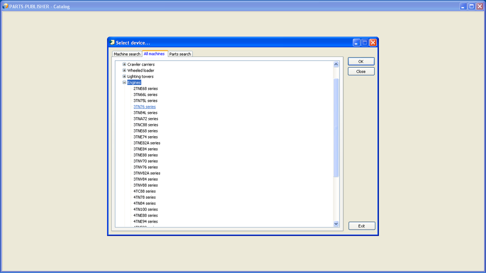Viewport: 486px width, 273px height.
Task: Select 3TNC88 series
Action: click(146, 125)
